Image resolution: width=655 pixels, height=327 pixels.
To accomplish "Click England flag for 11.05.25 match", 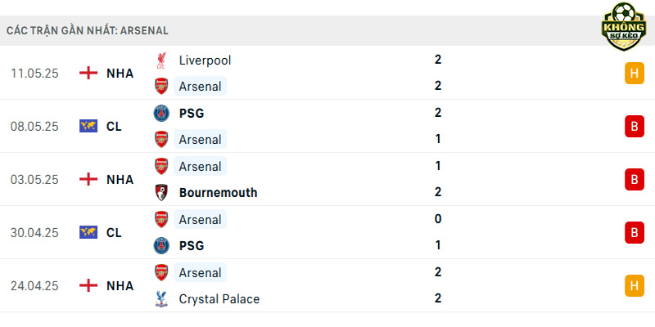I will (x=88, y=73).
